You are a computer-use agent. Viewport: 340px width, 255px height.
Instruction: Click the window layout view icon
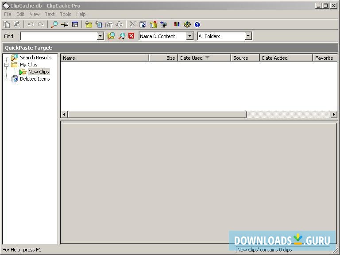75,24
